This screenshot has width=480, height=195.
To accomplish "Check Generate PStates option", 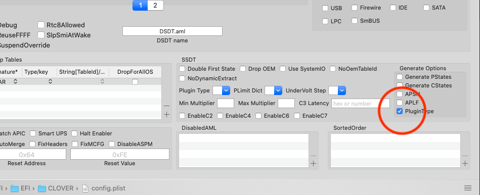I will coord(400,77).
